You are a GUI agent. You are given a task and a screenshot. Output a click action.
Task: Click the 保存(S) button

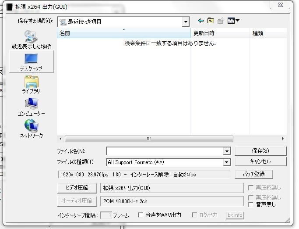click(260, 151)
